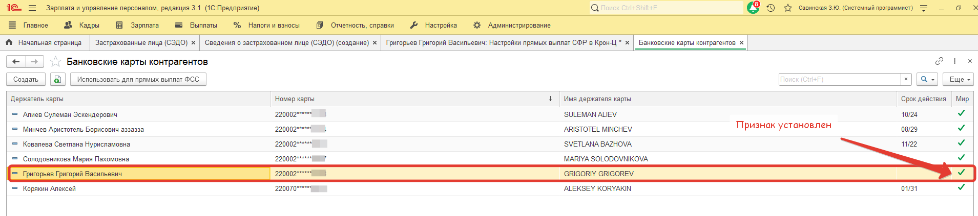Screen dimensions: 978x216
Task: Click Использовать для прямых выплат ФСС button
Action: tap(138, 79)
